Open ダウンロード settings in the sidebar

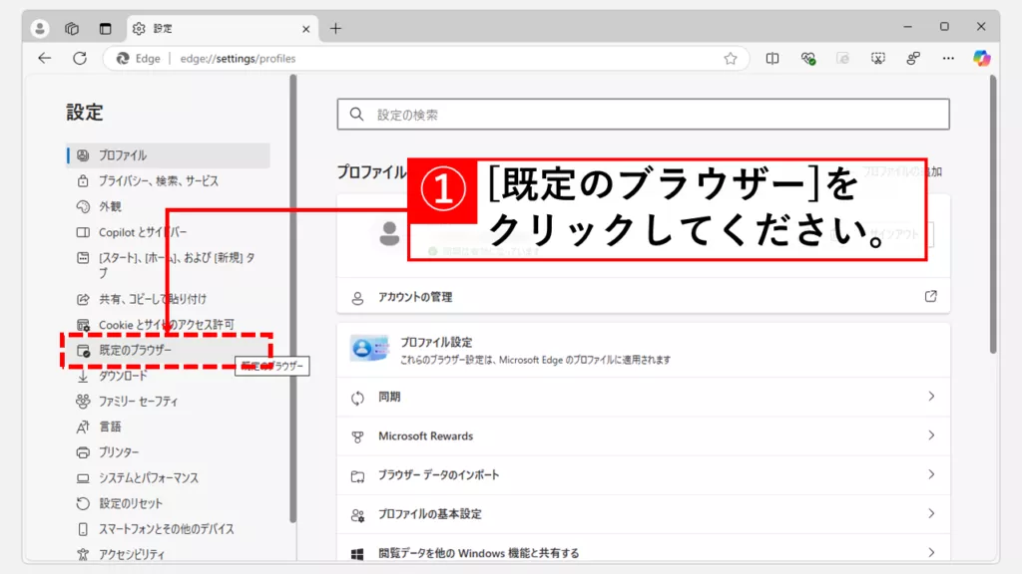point(123,376)
